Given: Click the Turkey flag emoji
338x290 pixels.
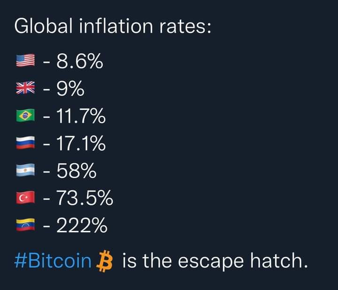Looking at the screenshot, I should [x=25, y=198].
